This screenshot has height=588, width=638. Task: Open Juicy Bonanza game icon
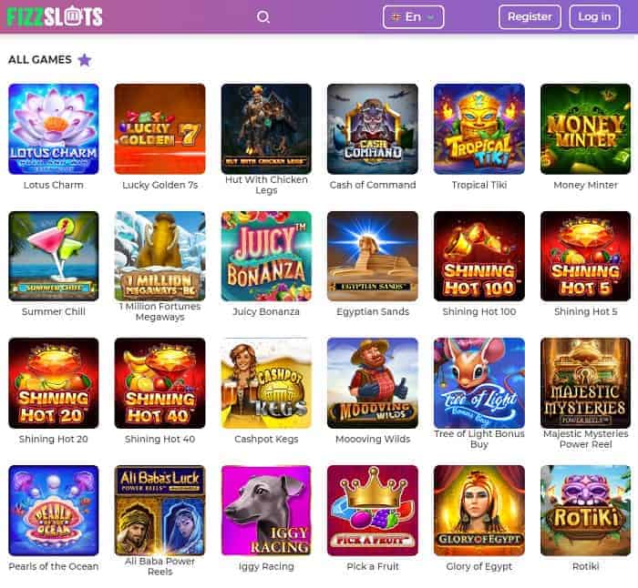pyautogui.click(x=266, y=256)
